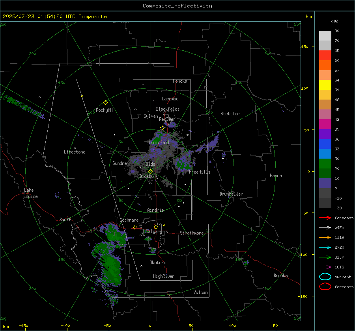Click the Hanna label on map
The height and width of the screenshot is (331, 355).
276,176
